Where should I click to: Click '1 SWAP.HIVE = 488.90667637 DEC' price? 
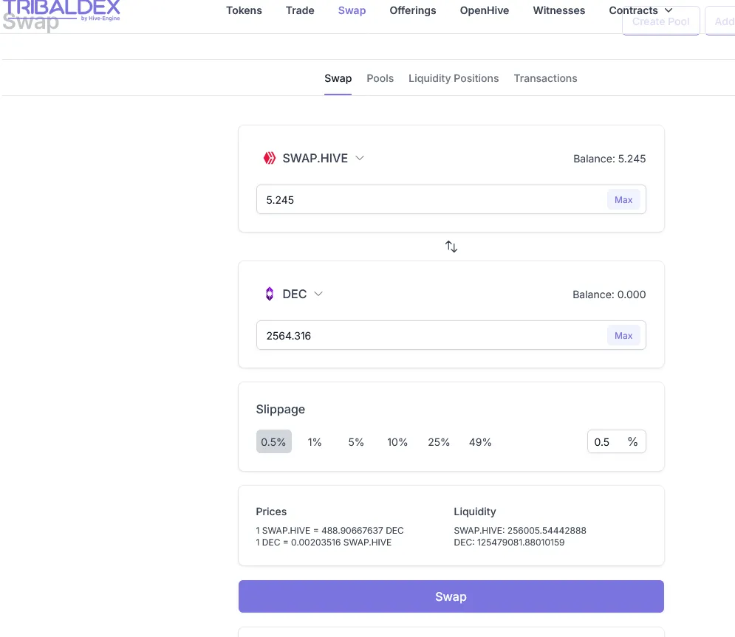click(x=329, y=530)
